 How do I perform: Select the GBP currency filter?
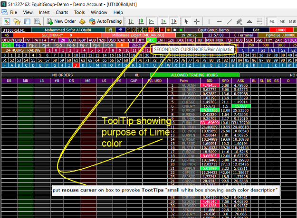83,40
